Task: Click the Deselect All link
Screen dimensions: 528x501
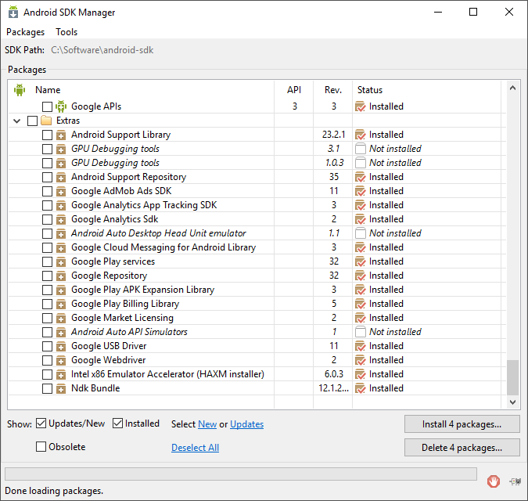Action: click(x=195, y=448)
